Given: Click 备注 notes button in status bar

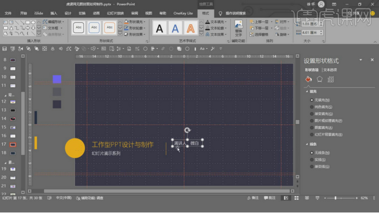Looking at the screenshot, I should 253,198.
